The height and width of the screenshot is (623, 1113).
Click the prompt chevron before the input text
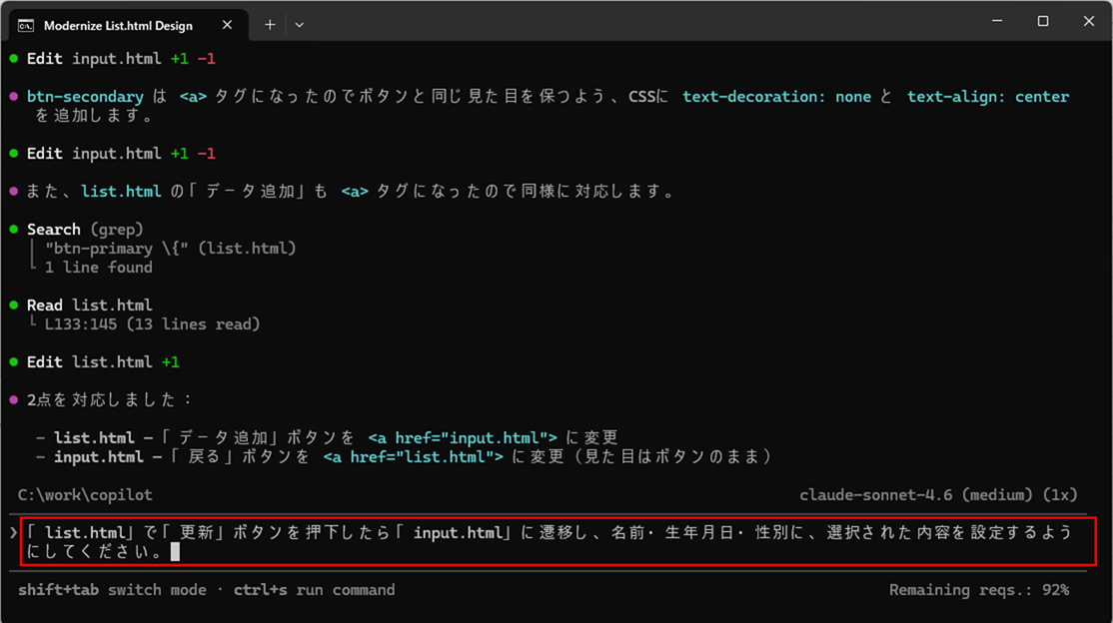pyautogui.click(x=14, y=533)
